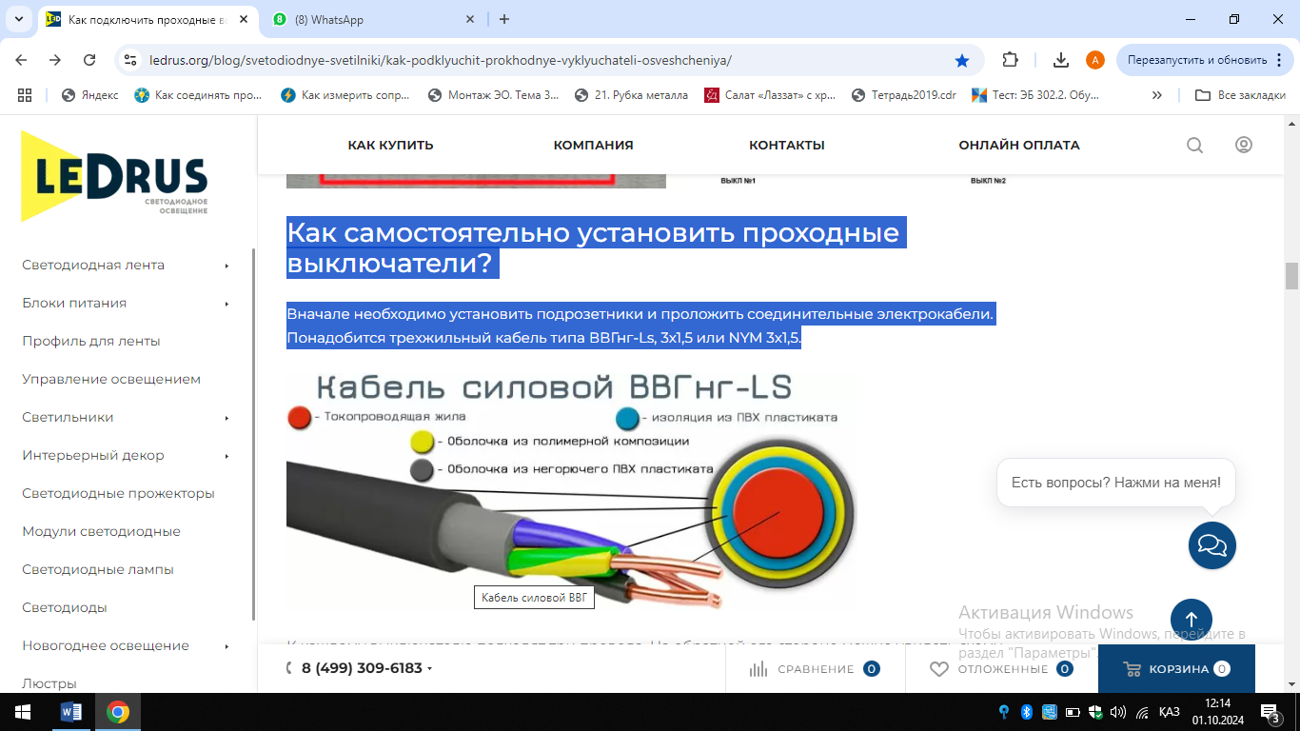Expand the Интерьерный декор submenu arrow

click(227, 456)
